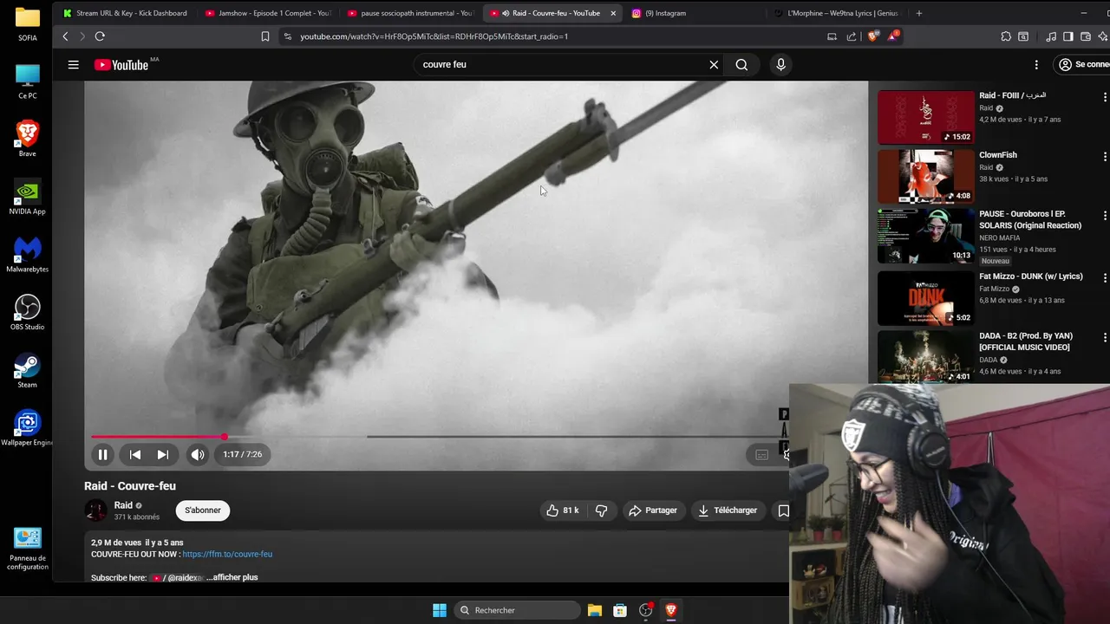Share this page with share icon

[852, 36]
